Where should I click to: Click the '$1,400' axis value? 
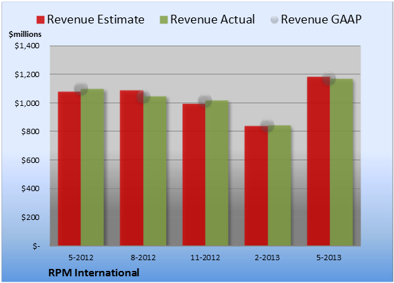click(27, 46)
